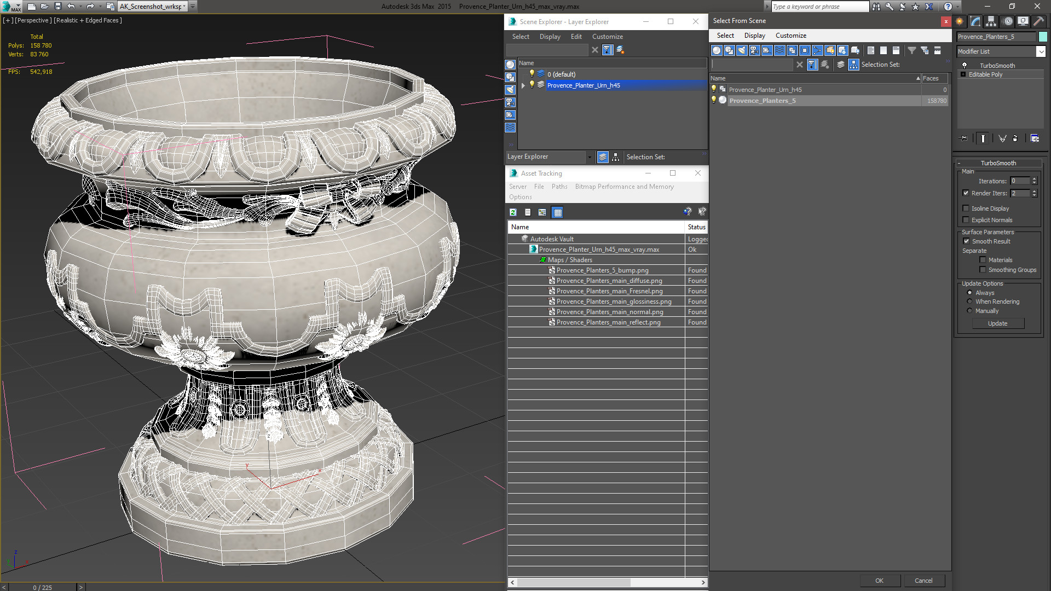Enable Isoline Display checkbox
The height and width of the screenshot is (591, 1051).
[x=966, y=208]
